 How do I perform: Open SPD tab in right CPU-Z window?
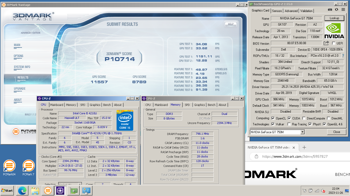(187, 105)
